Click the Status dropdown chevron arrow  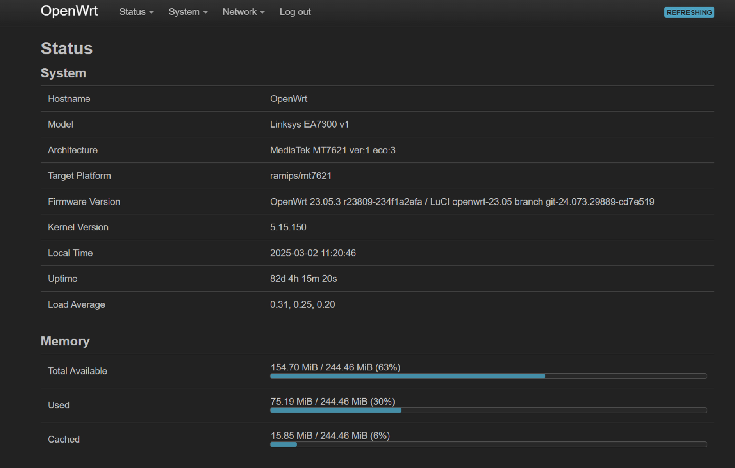151,12
